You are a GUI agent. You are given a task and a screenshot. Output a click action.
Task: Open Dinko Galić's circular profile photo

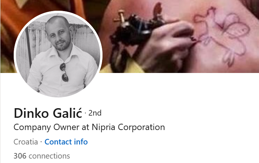pyautogui.click(x=58, y=54)
